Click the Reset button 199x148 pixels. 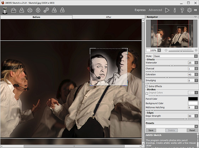pos(192,130)
